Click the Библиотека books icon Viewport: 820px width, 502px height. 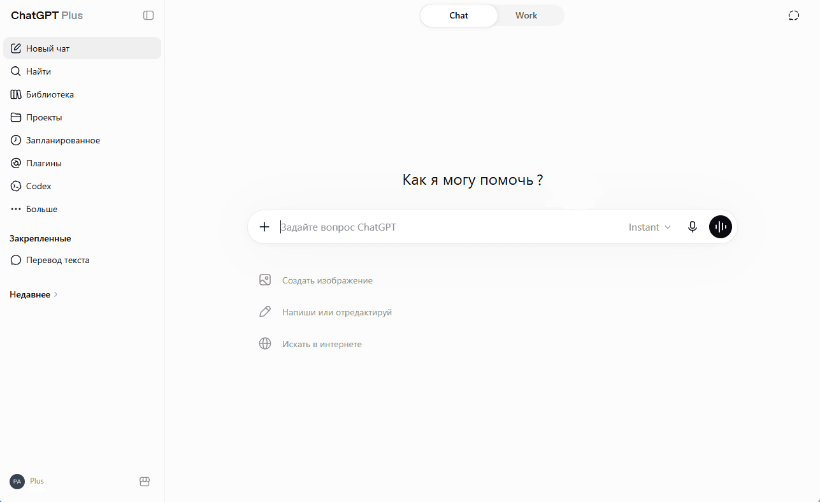click(16, 94)
